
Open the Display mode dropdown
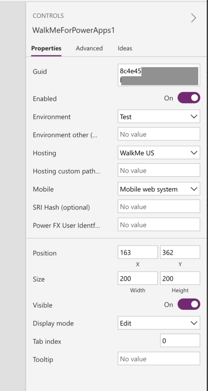click(159, 323)
